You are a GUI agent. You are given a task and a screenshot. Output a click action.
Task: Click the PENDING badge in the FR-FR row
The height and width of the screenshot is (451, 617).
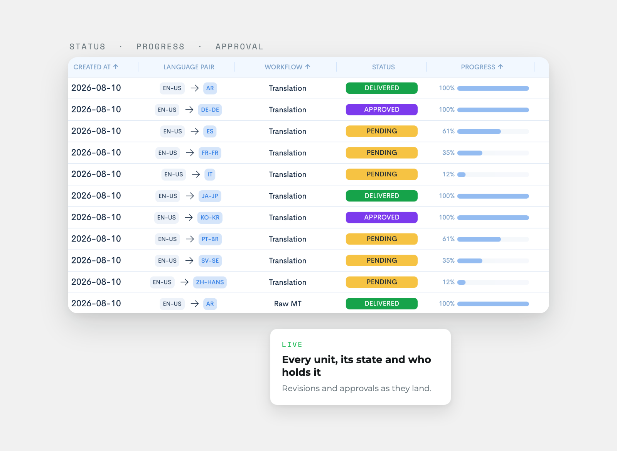382,153
